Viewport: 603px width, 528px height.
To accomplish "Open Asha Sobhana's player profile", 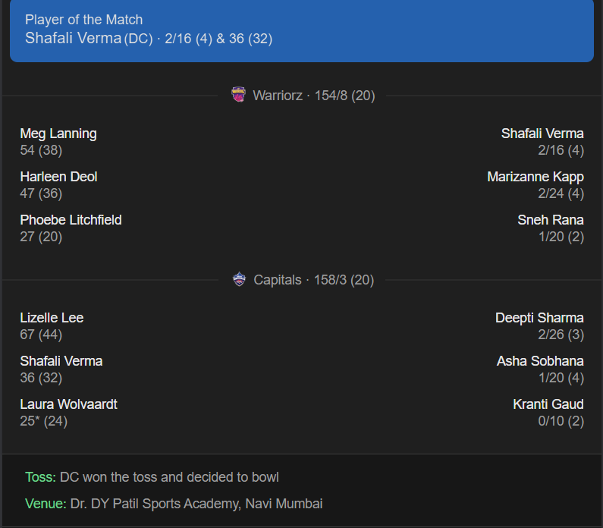I will pyautogui.click(x=540, y=361).
